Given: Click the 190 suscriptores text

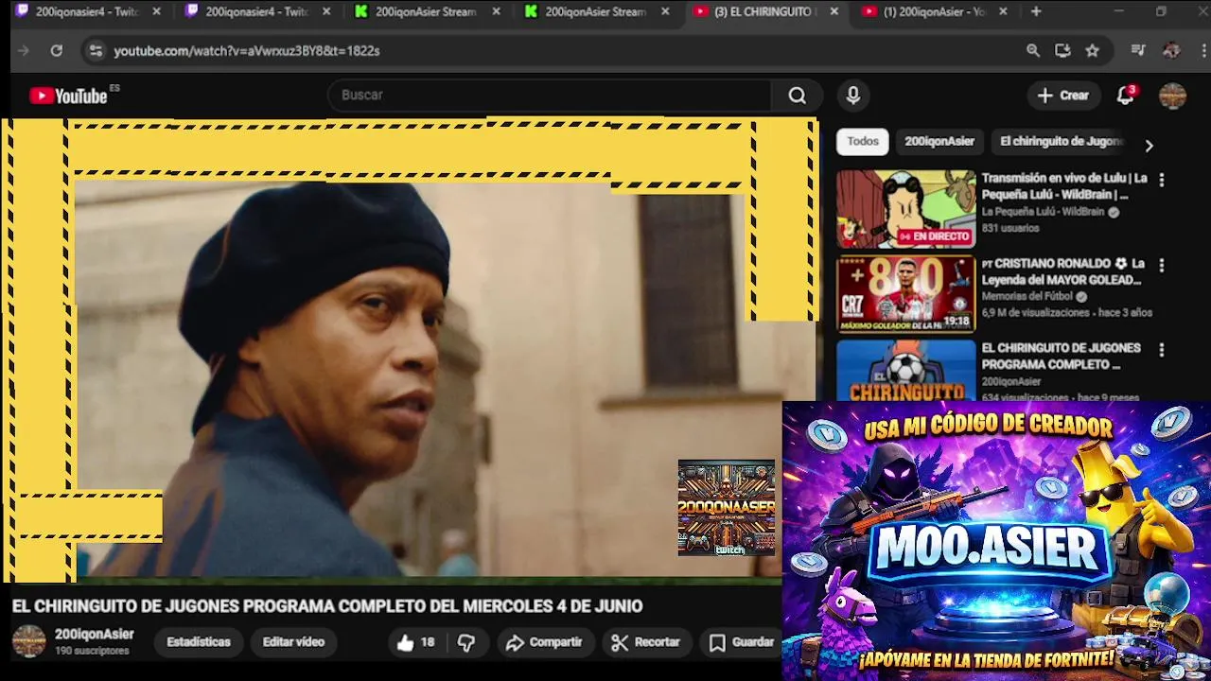Looking at the screenshot, I should point(92,652).
